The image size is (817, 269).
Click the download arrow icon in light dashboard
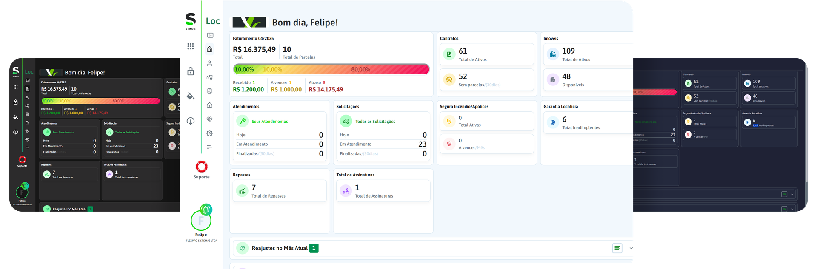click(191, 121)
